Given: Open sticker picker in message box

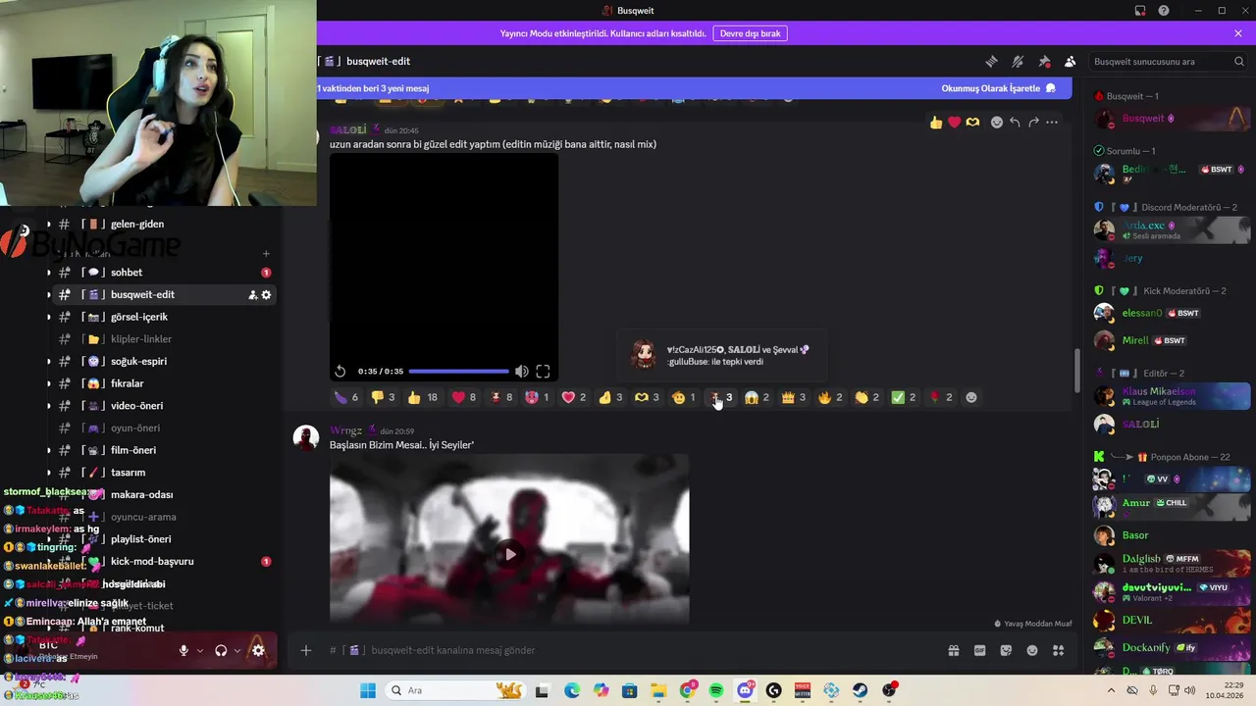Looking at the screenshot, I should point(1006,650).
